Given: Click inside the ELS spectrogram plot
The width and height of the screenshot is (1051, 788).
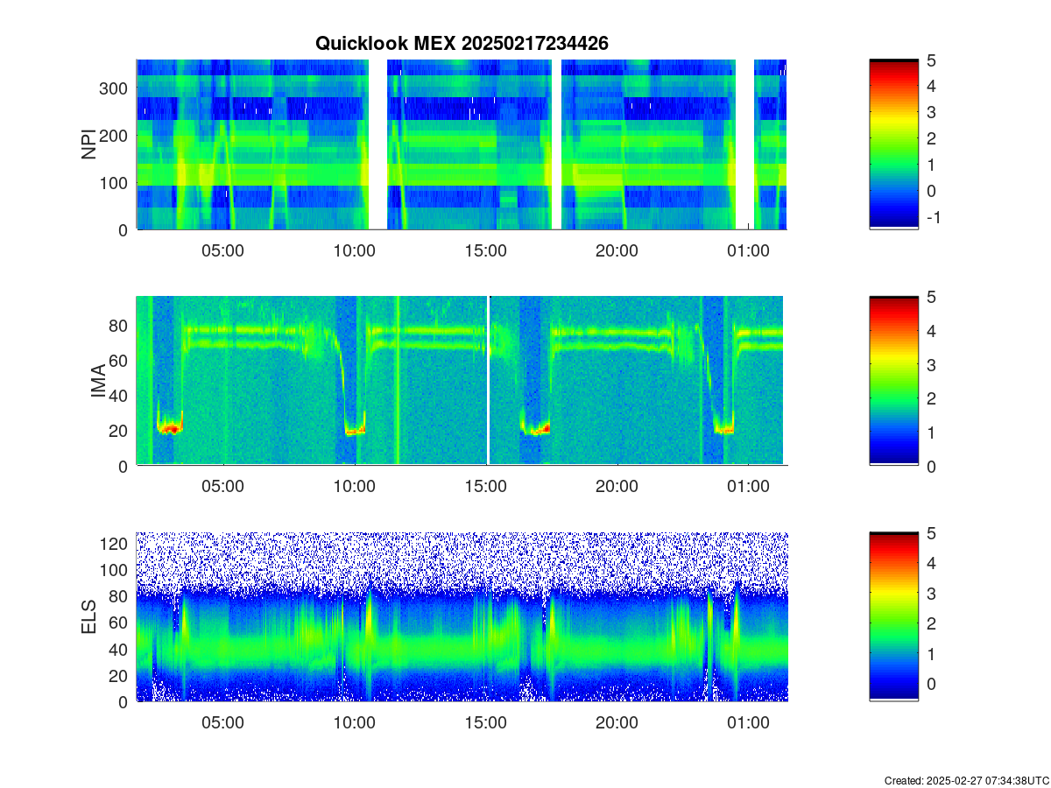Looking at the screenshot, I should (x=462, y=616).
